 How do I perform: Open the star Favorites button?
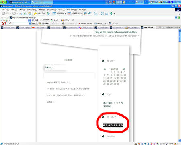pos(39,14)
